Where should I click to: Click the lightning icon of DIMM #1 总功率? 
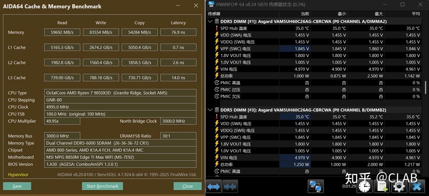[x=217, y=76]
